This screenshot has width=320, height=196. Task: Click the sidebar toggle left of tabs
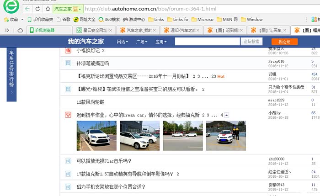click(x=7, y=30)
